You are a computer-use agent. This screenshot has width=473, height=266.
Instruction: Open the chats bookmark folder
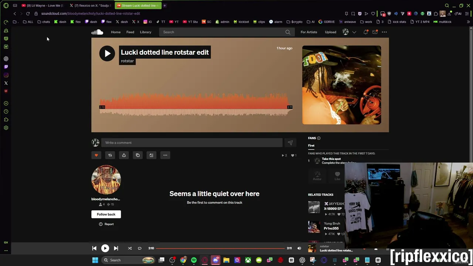point(44,22)
